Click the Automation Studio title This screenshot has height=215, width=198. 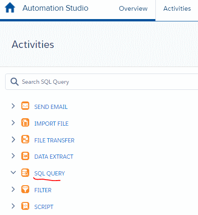click(55, 8)
